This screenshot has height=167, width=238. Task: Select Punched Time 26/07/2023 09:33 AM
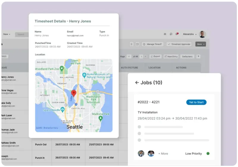(x=48, y=47)
